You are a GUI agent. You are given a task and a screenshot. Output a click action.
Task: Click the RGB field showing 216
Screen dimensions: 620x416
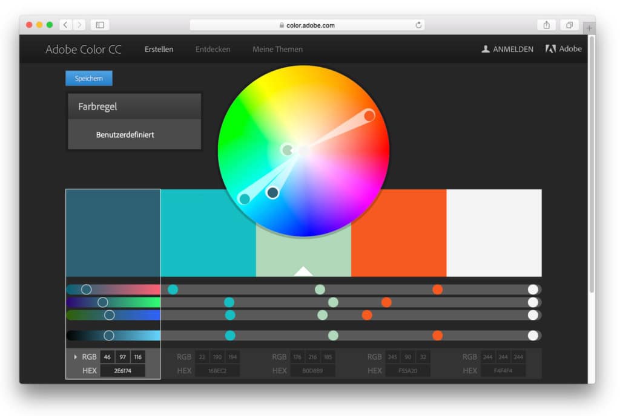(x=312, y=357)
